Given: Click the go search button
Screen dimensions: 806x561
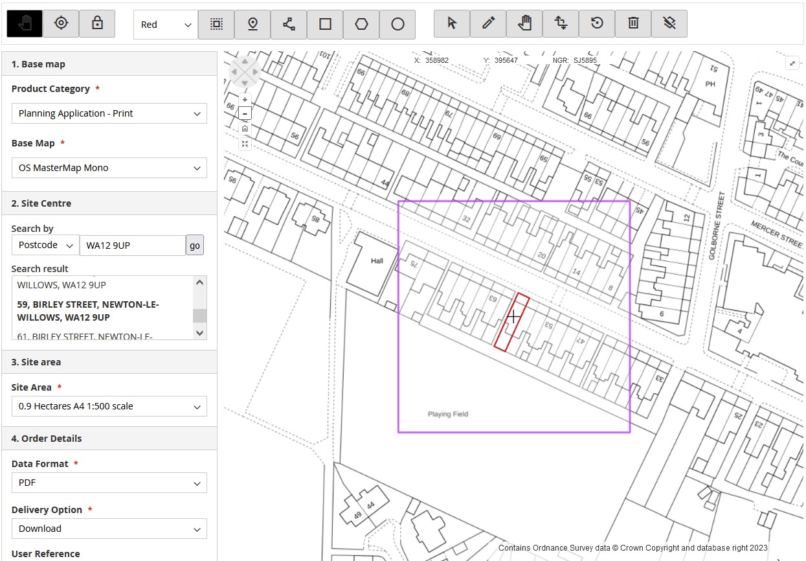Looking at the screenshot, I should 195,246.
